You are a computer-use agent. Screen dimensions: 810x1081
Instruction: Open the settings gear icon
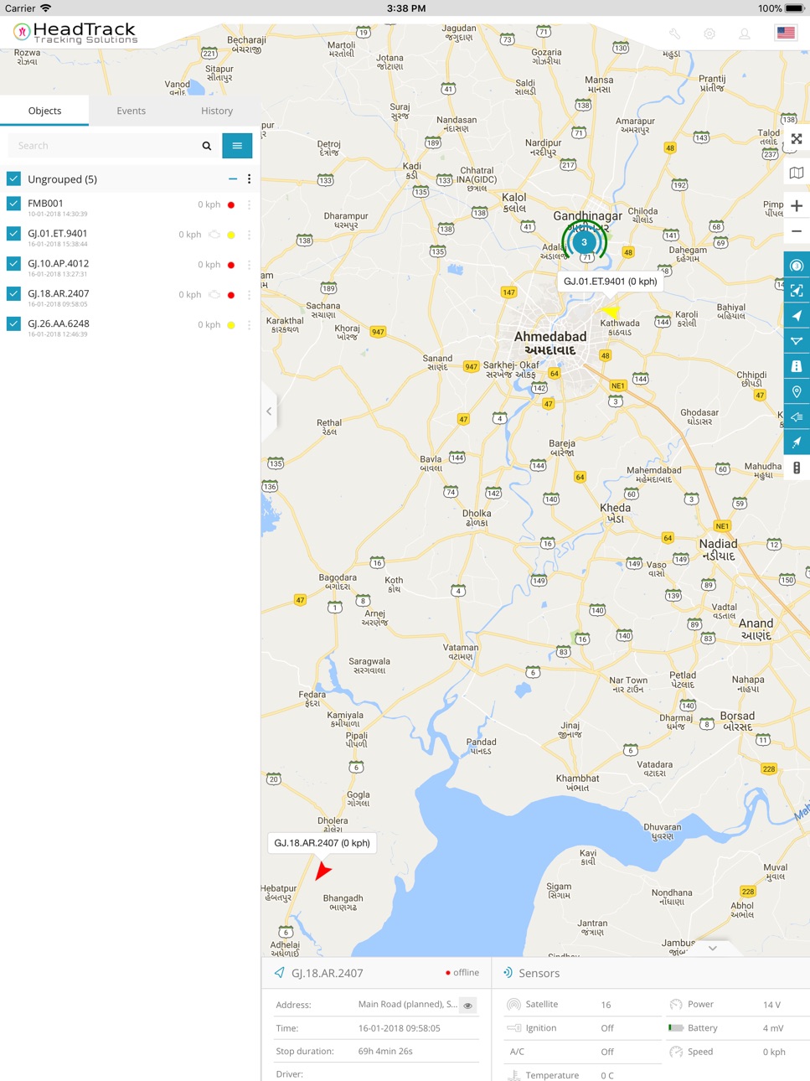click(709, 34)
